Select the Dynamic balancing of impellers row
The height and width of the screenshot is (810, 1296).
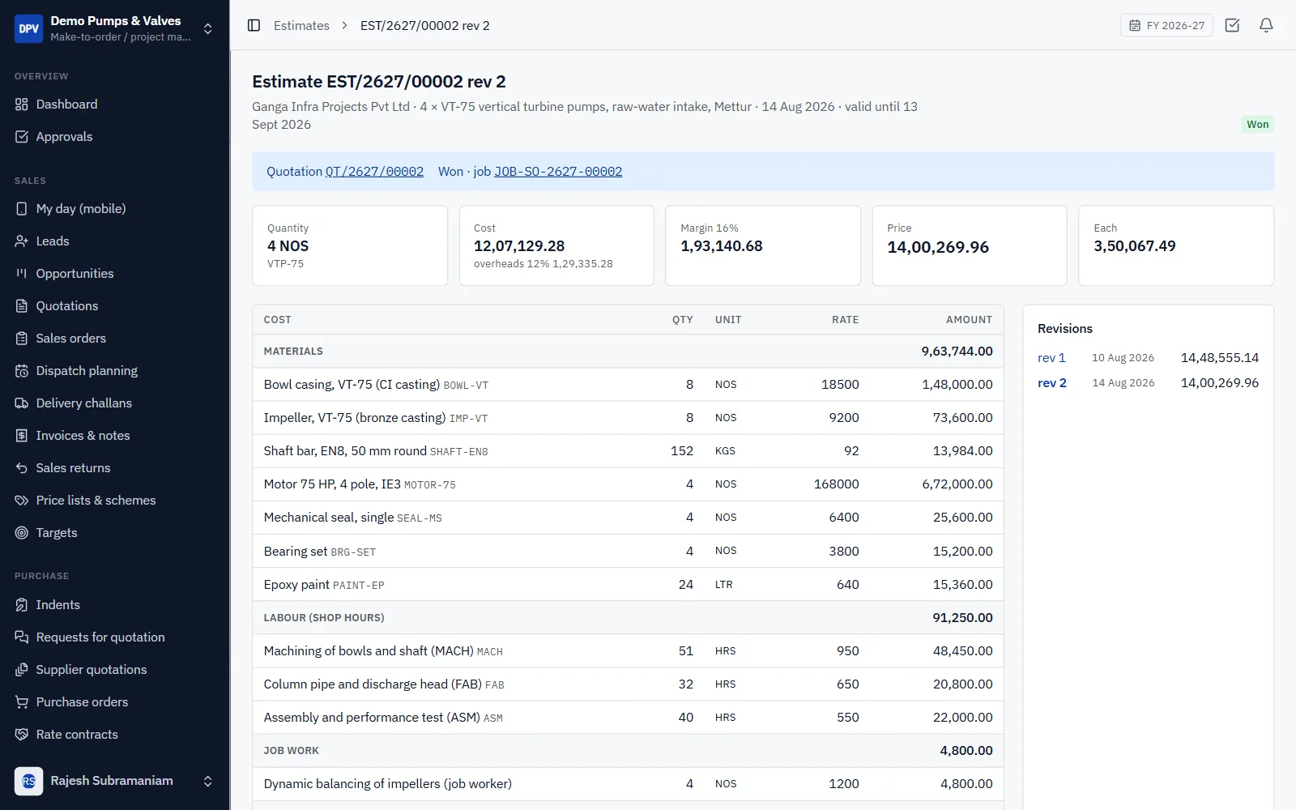pyautogui.click(x=628, y=784)
